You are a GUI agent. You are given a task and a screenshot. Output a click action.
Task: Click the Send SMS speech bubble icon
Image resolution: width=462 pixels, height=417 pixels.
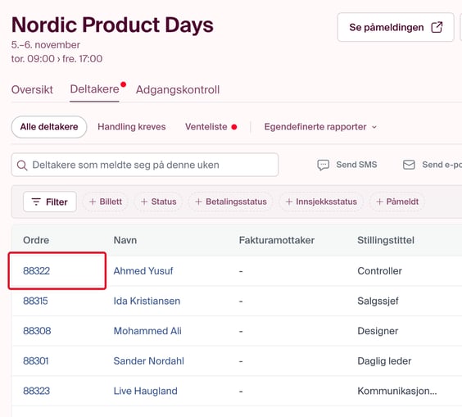tap(323, 165)
